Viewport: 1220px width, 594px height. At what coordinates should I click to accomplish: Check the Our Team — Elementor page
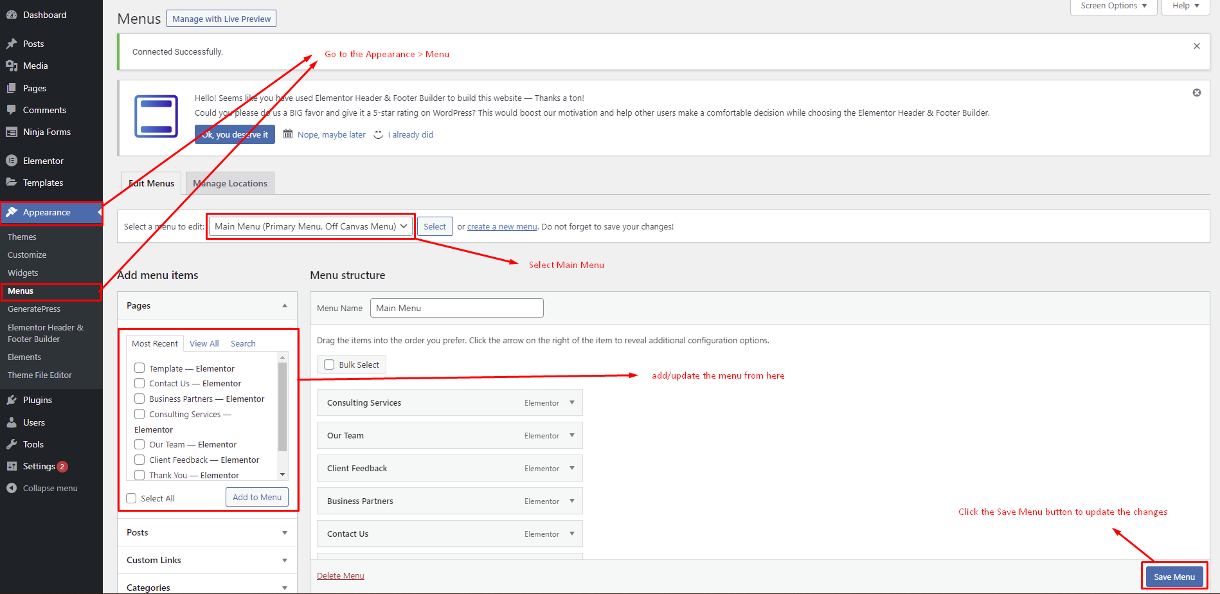coord(139,444)
